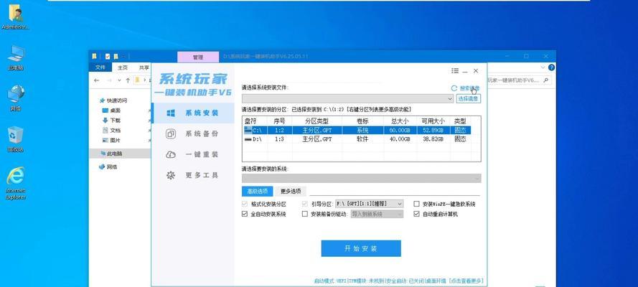Open 下载 in Explorer tree
Viewport: 638px width, 287px height.
[115, 121]
